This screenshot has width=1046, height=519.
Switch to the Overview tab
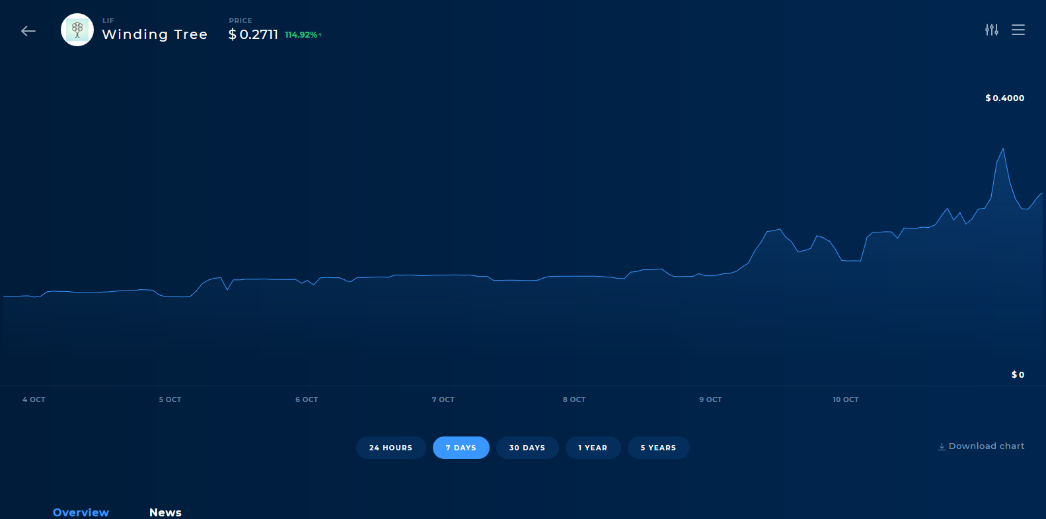pos(81,512)
